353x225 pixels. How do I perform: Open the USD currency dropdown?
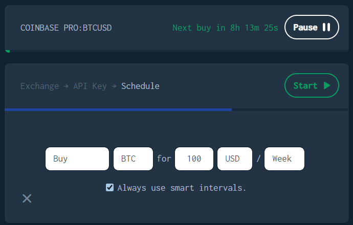[235, 159]
